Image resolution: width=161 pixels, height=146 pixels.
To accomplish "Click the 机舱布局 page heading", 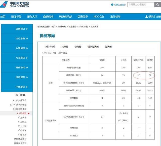I will pyautogui.click(x=47, y=36).
